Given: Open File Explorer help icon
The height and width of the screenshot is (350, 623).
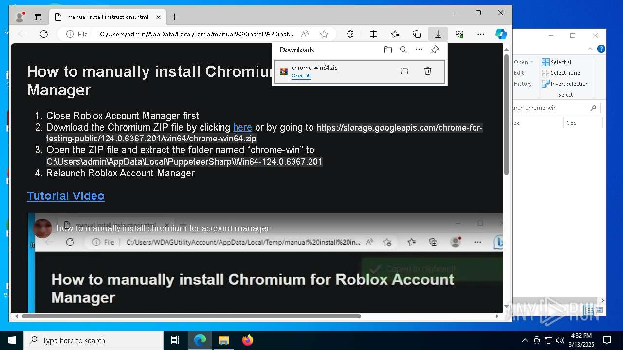Looking at the screenshot, I should [601, 49].
